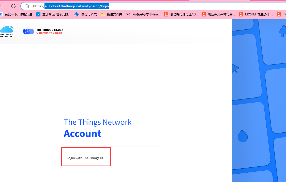Click the Login with The Things ID button
The height and width of the screenshot is (182, 286).
85,158
